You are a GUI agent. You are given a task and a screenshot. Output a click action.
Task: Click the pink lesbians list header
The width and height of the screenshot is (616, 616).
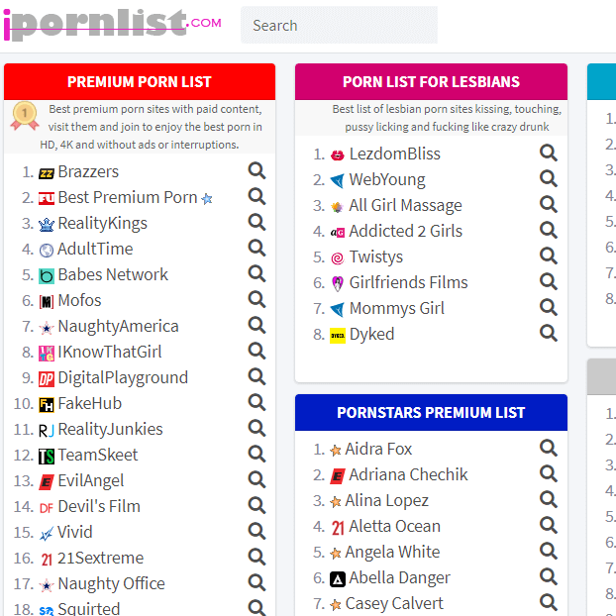pyautogui.click(x=431, y=82)
